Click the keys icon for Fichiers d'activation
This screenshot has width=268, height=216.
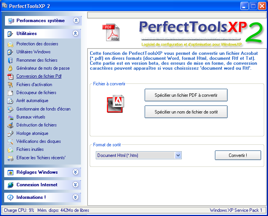(x=10, y=85)
